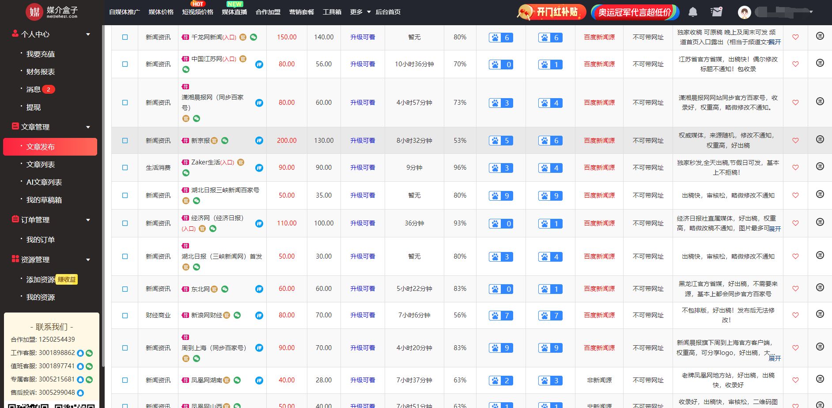This screenshot has width=832, height=408.
Task: Click the 奥运冠军代言超低价 promo banner
Action: point(635,12)
